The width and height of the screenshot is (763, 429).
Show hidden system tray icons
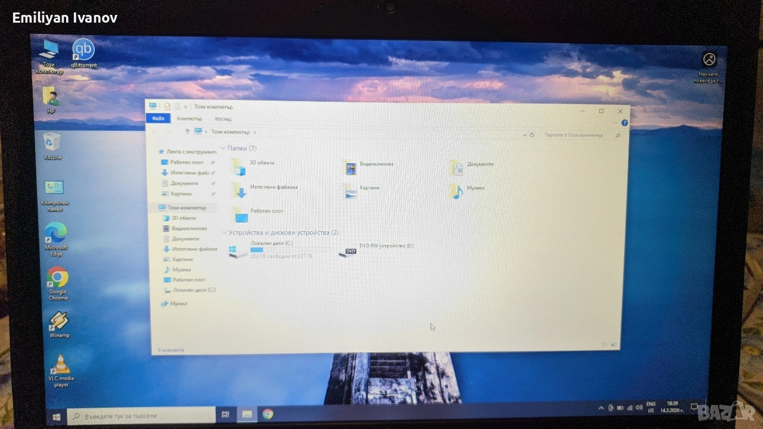pyautogui.click(x=601, y=408)
